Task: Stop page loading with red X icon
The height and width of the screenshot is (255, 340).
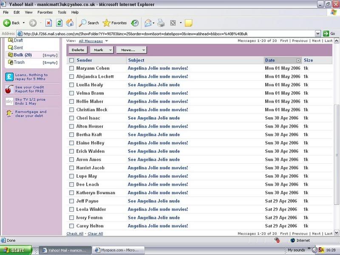Action: 48,23
